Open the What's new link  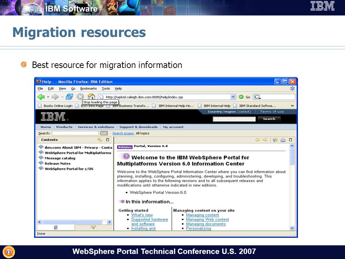[142, 215]
